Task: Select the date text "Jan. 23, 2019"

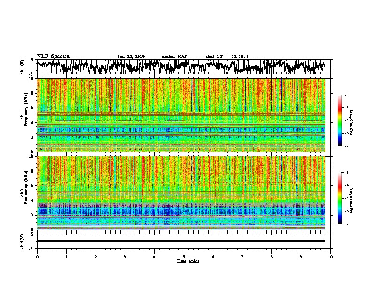Action: click(131, 56)
